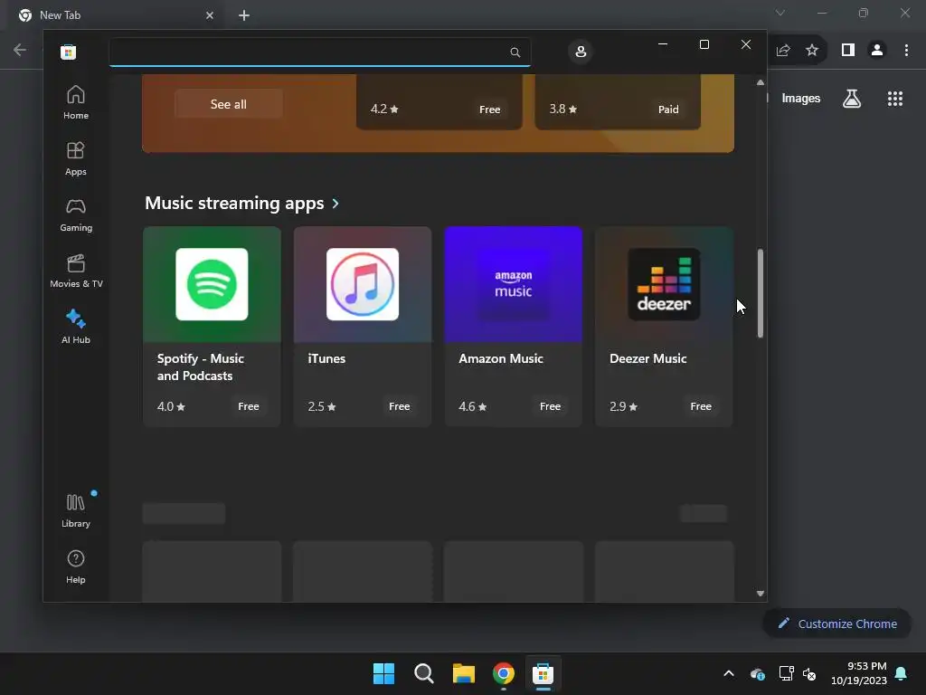Open the iTunes app card

(363, 326)
